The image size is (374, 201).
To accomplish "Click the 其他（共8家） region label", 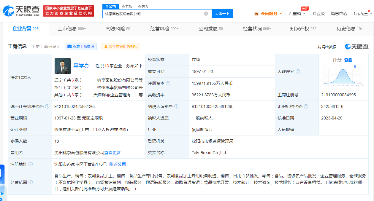I will [68, 95].
